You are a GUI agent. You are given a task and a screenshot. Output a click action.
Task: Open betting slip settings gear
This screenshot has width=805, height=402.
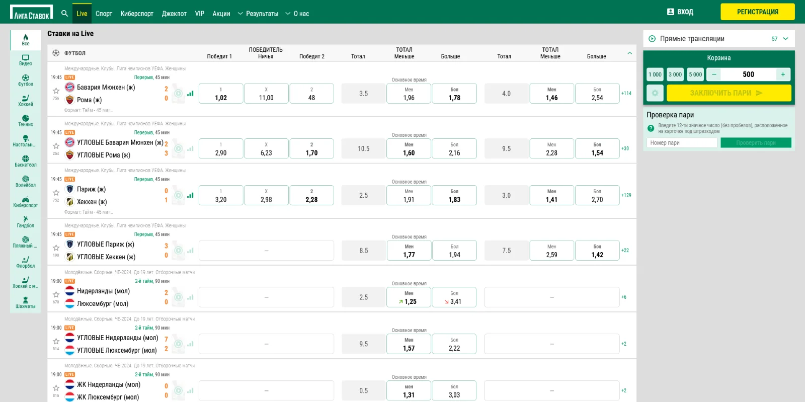point(655,93)
